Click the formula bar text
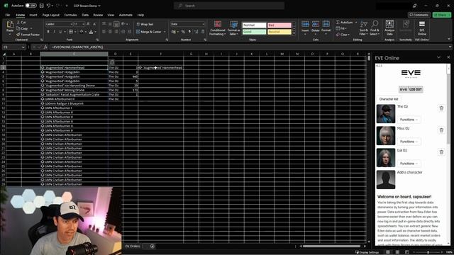454x255 pixels. 77,47
